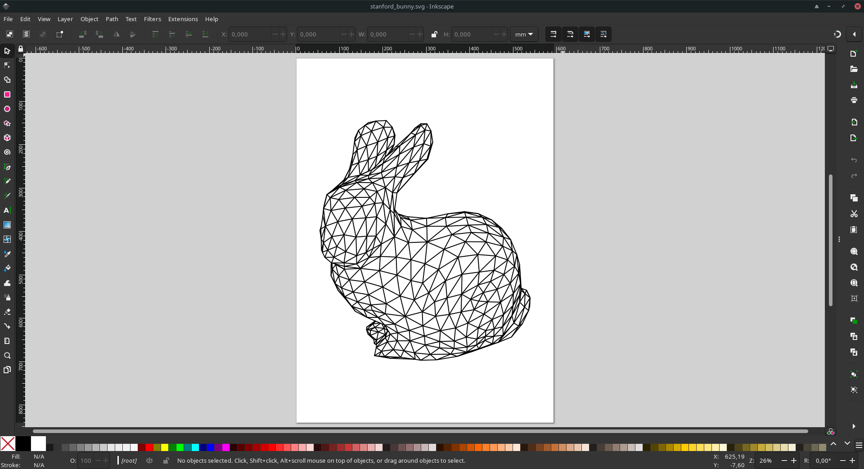Toggle snapping on or off

(837, 34)
